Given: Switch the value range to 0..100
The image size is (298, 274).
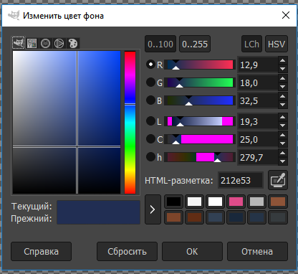Looking at the screenshot, I should 160,44.
